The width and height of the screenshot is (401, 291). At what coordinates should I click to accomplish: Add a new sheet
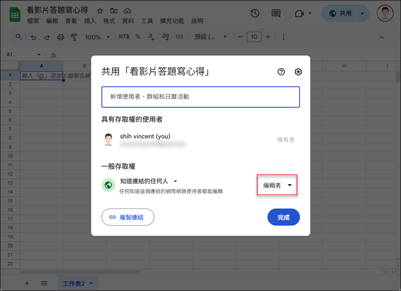tap(27, 283)
